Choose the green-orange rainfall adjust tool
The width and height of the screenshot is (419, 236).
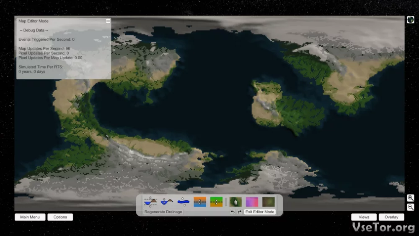coord(216,202)
